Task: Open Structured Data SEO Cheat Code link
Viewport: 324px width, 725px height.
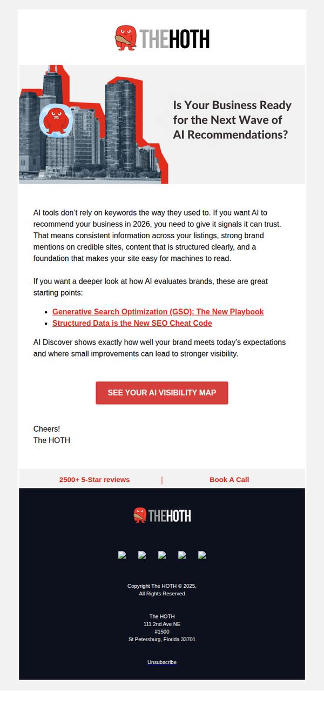Action: coord(132,323)
